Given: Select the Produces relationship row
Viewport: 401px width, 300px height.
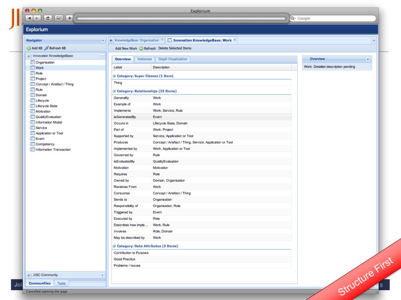Looking at the screenshot, I should tap(202, 142).
